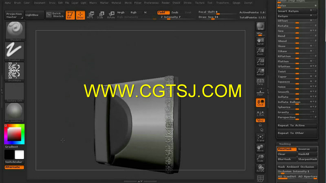Open the Zplugin menu

click(x=236, y=3)
